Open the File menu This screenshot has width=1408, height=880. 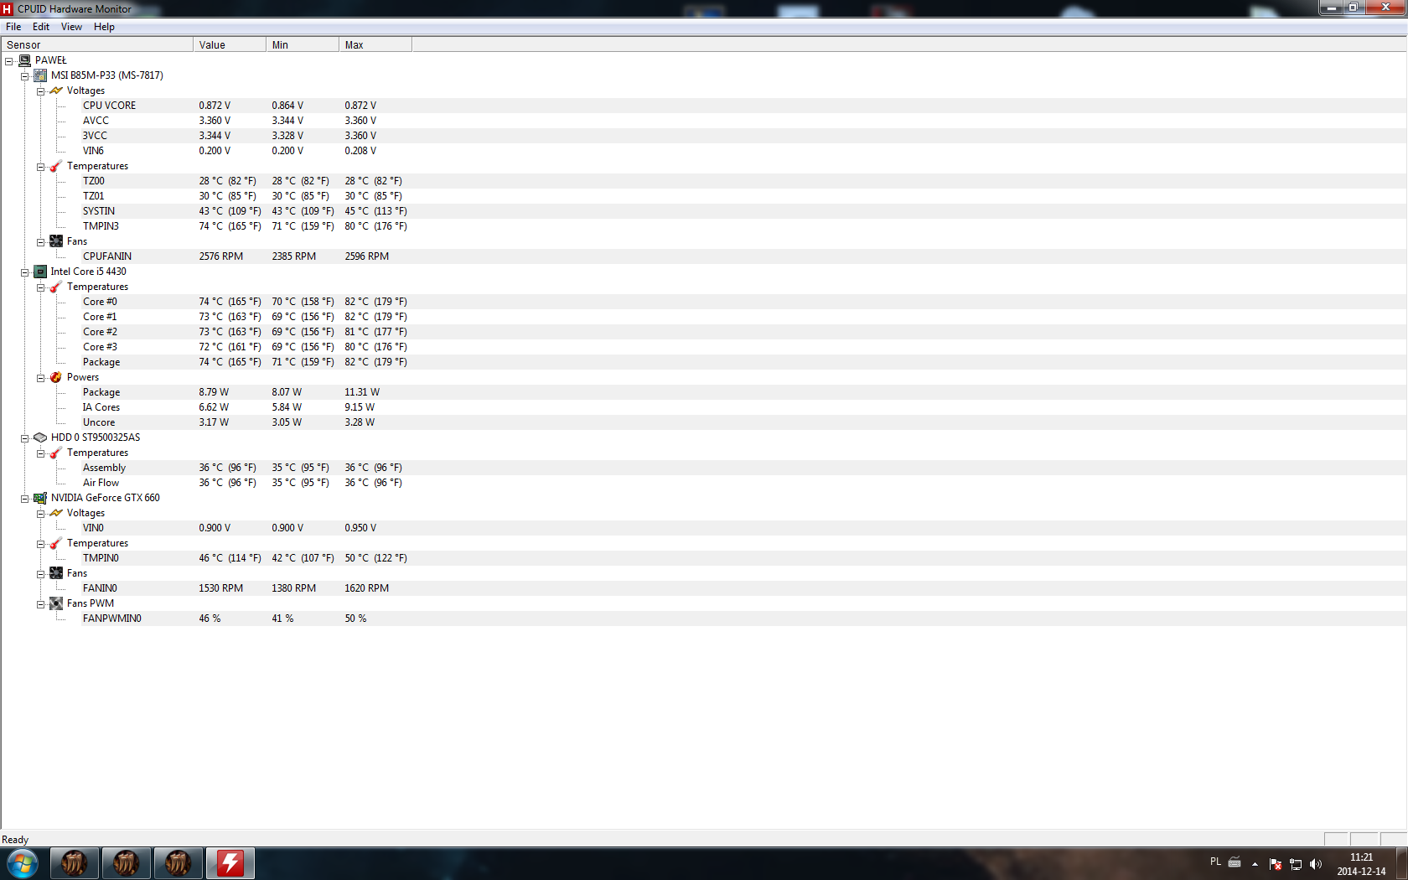(x=13, y=27)
